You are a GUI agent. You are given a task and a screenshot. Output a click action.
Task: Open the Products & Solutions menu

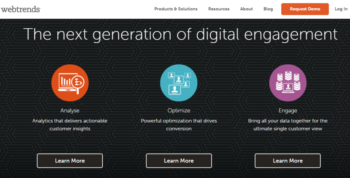point(176,9)
